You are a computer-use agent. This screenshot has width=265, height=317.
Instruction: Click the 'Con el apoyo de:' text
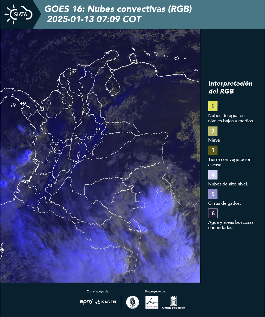tap(98, 291)
